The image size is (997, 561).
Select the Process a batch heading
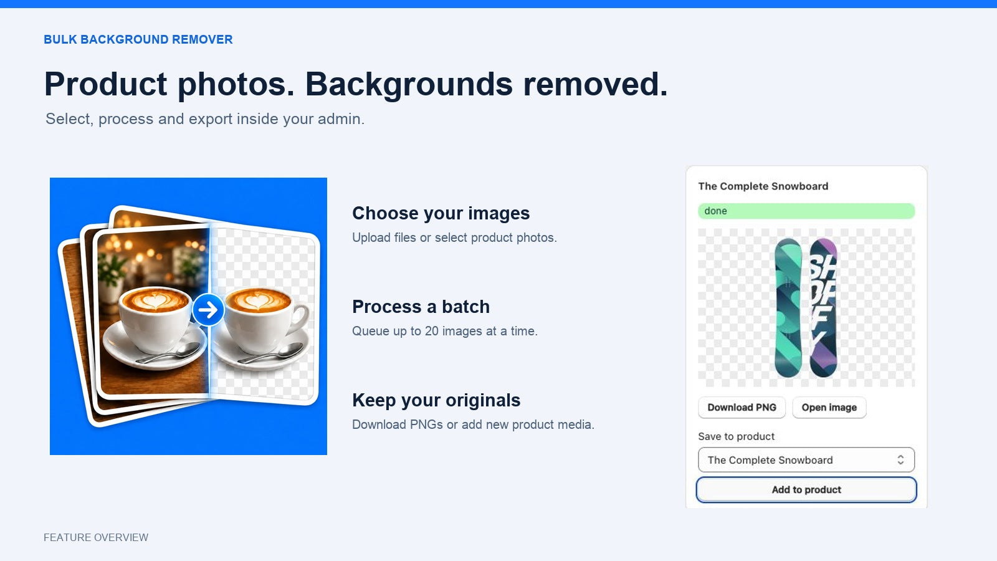pyautogui.click(x=421, y=307)
